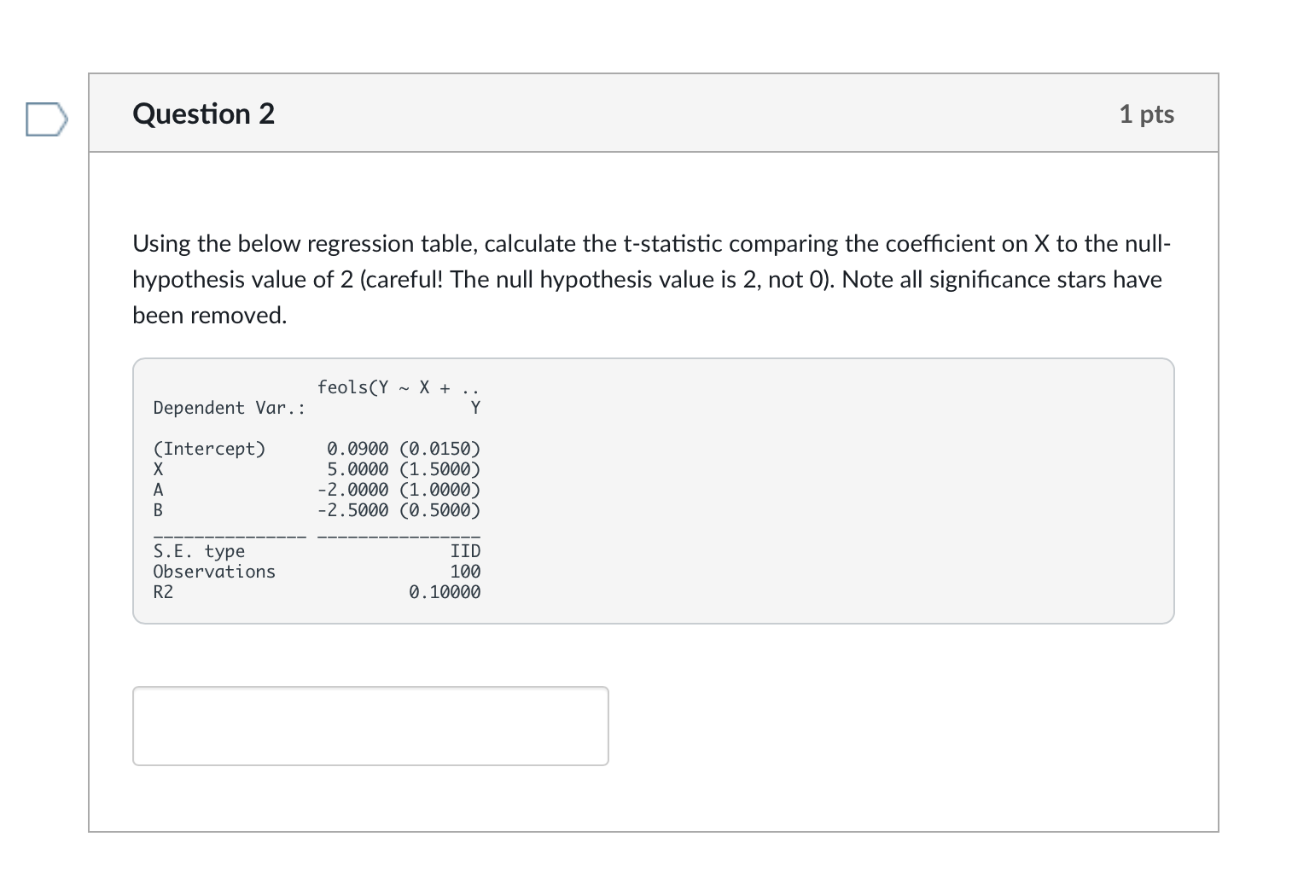Click the A coefficient row
The height and width of the screenshot is (889, 1292).
[x=316, y=490]
